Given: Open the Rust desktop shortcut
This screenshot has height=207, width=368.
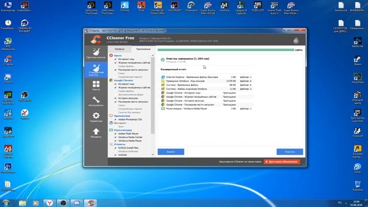Looking at the screenshot, I should pos(141,6).
